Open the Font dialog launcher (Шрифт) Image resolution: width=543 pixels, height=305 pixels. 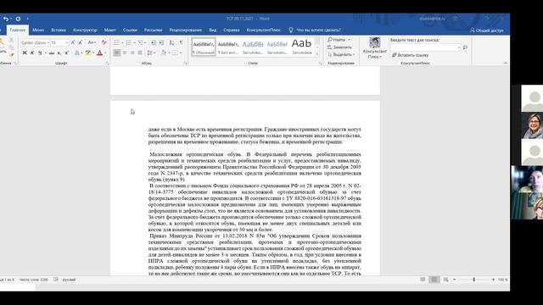[x=108, y=64]
